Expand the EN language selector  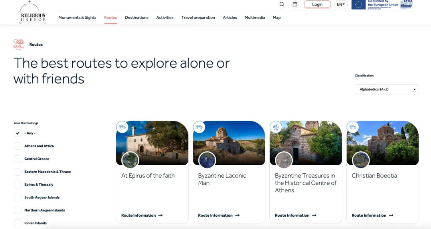click(340, 4)
